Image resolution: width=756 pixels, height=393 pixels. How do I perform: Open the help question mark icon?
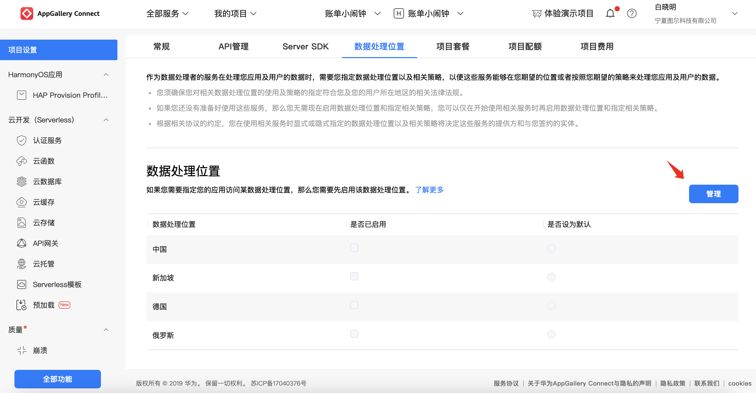point(632,13)
